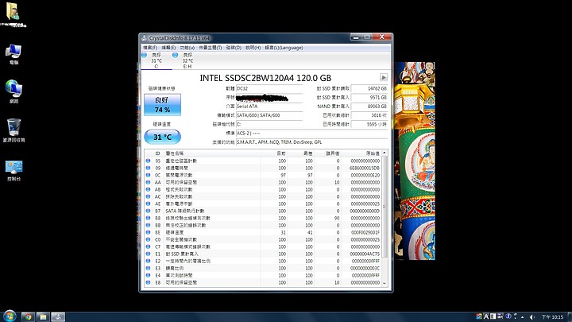Open the 佈景主題(T) menu

click(x=210, y=48)
